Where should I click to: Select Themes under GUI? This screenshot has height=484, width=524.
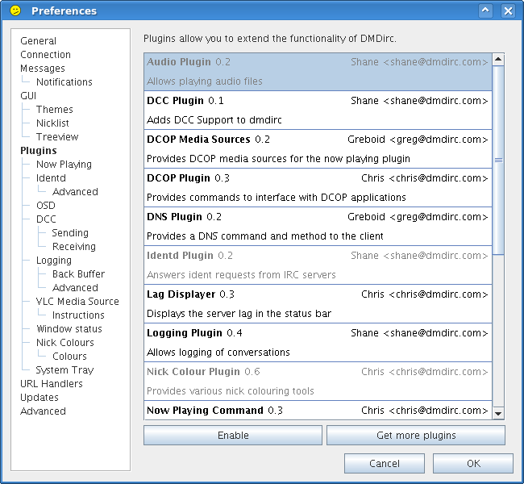point(55,110)
